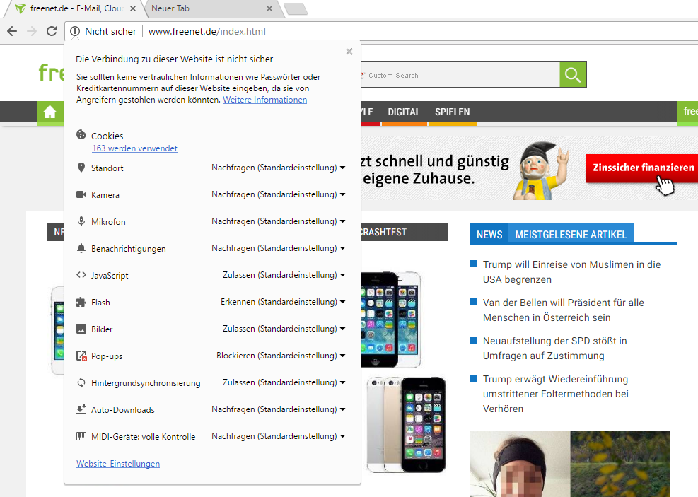The height and width of the screenshot is (497, 698).
Task: Close the site security popup
Action: tap(349, 52)
